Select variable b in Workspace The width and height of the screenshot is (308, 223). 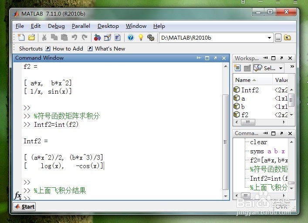tap(261, 106)
